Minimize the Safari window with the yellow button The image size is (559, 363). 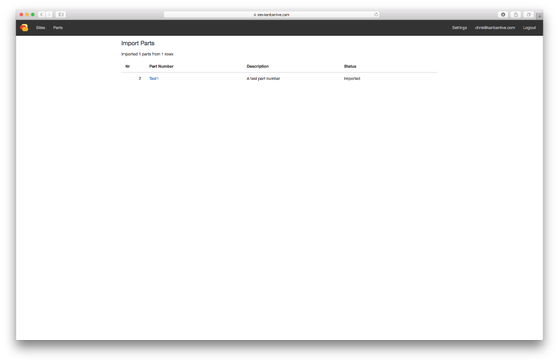pyautogui.click(x=27, y=15)
